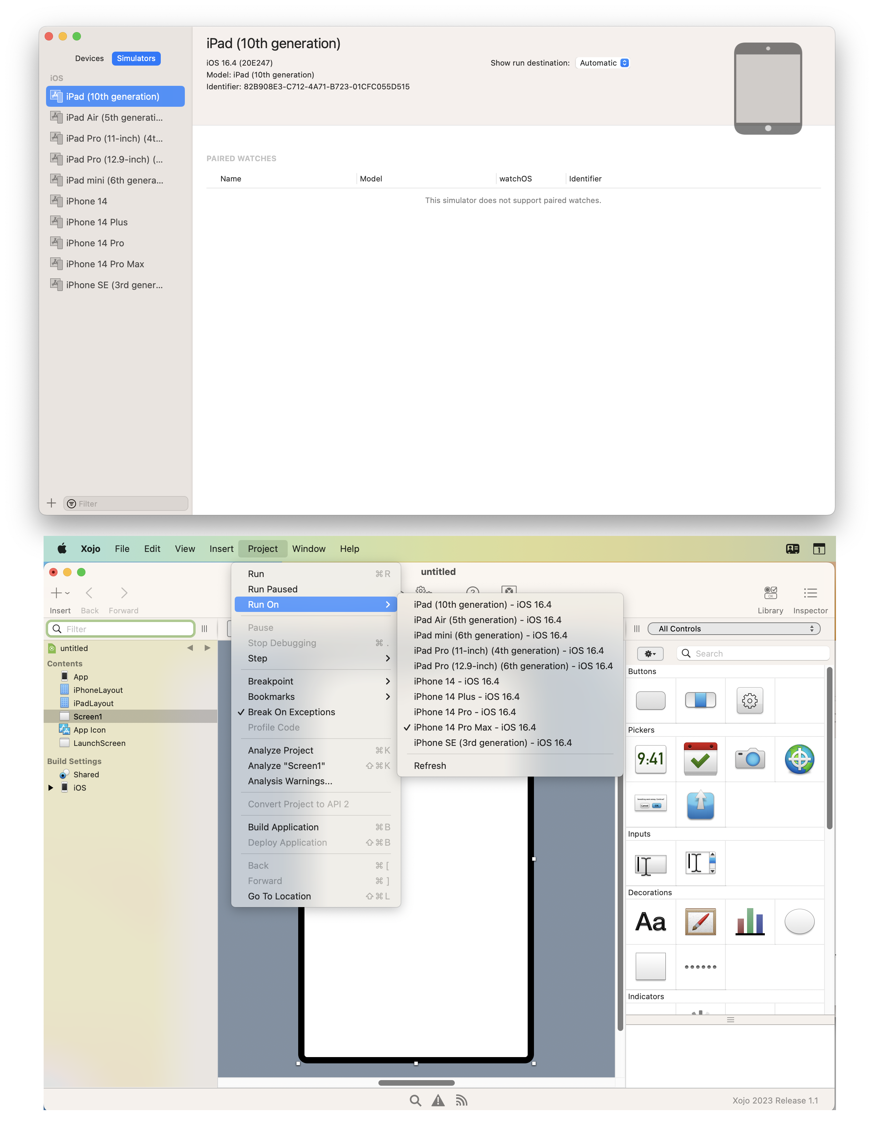The width and height of the screenshot is (874, 1130).
Task: Select the Chart bar graph icon
Action: [750, 922]
